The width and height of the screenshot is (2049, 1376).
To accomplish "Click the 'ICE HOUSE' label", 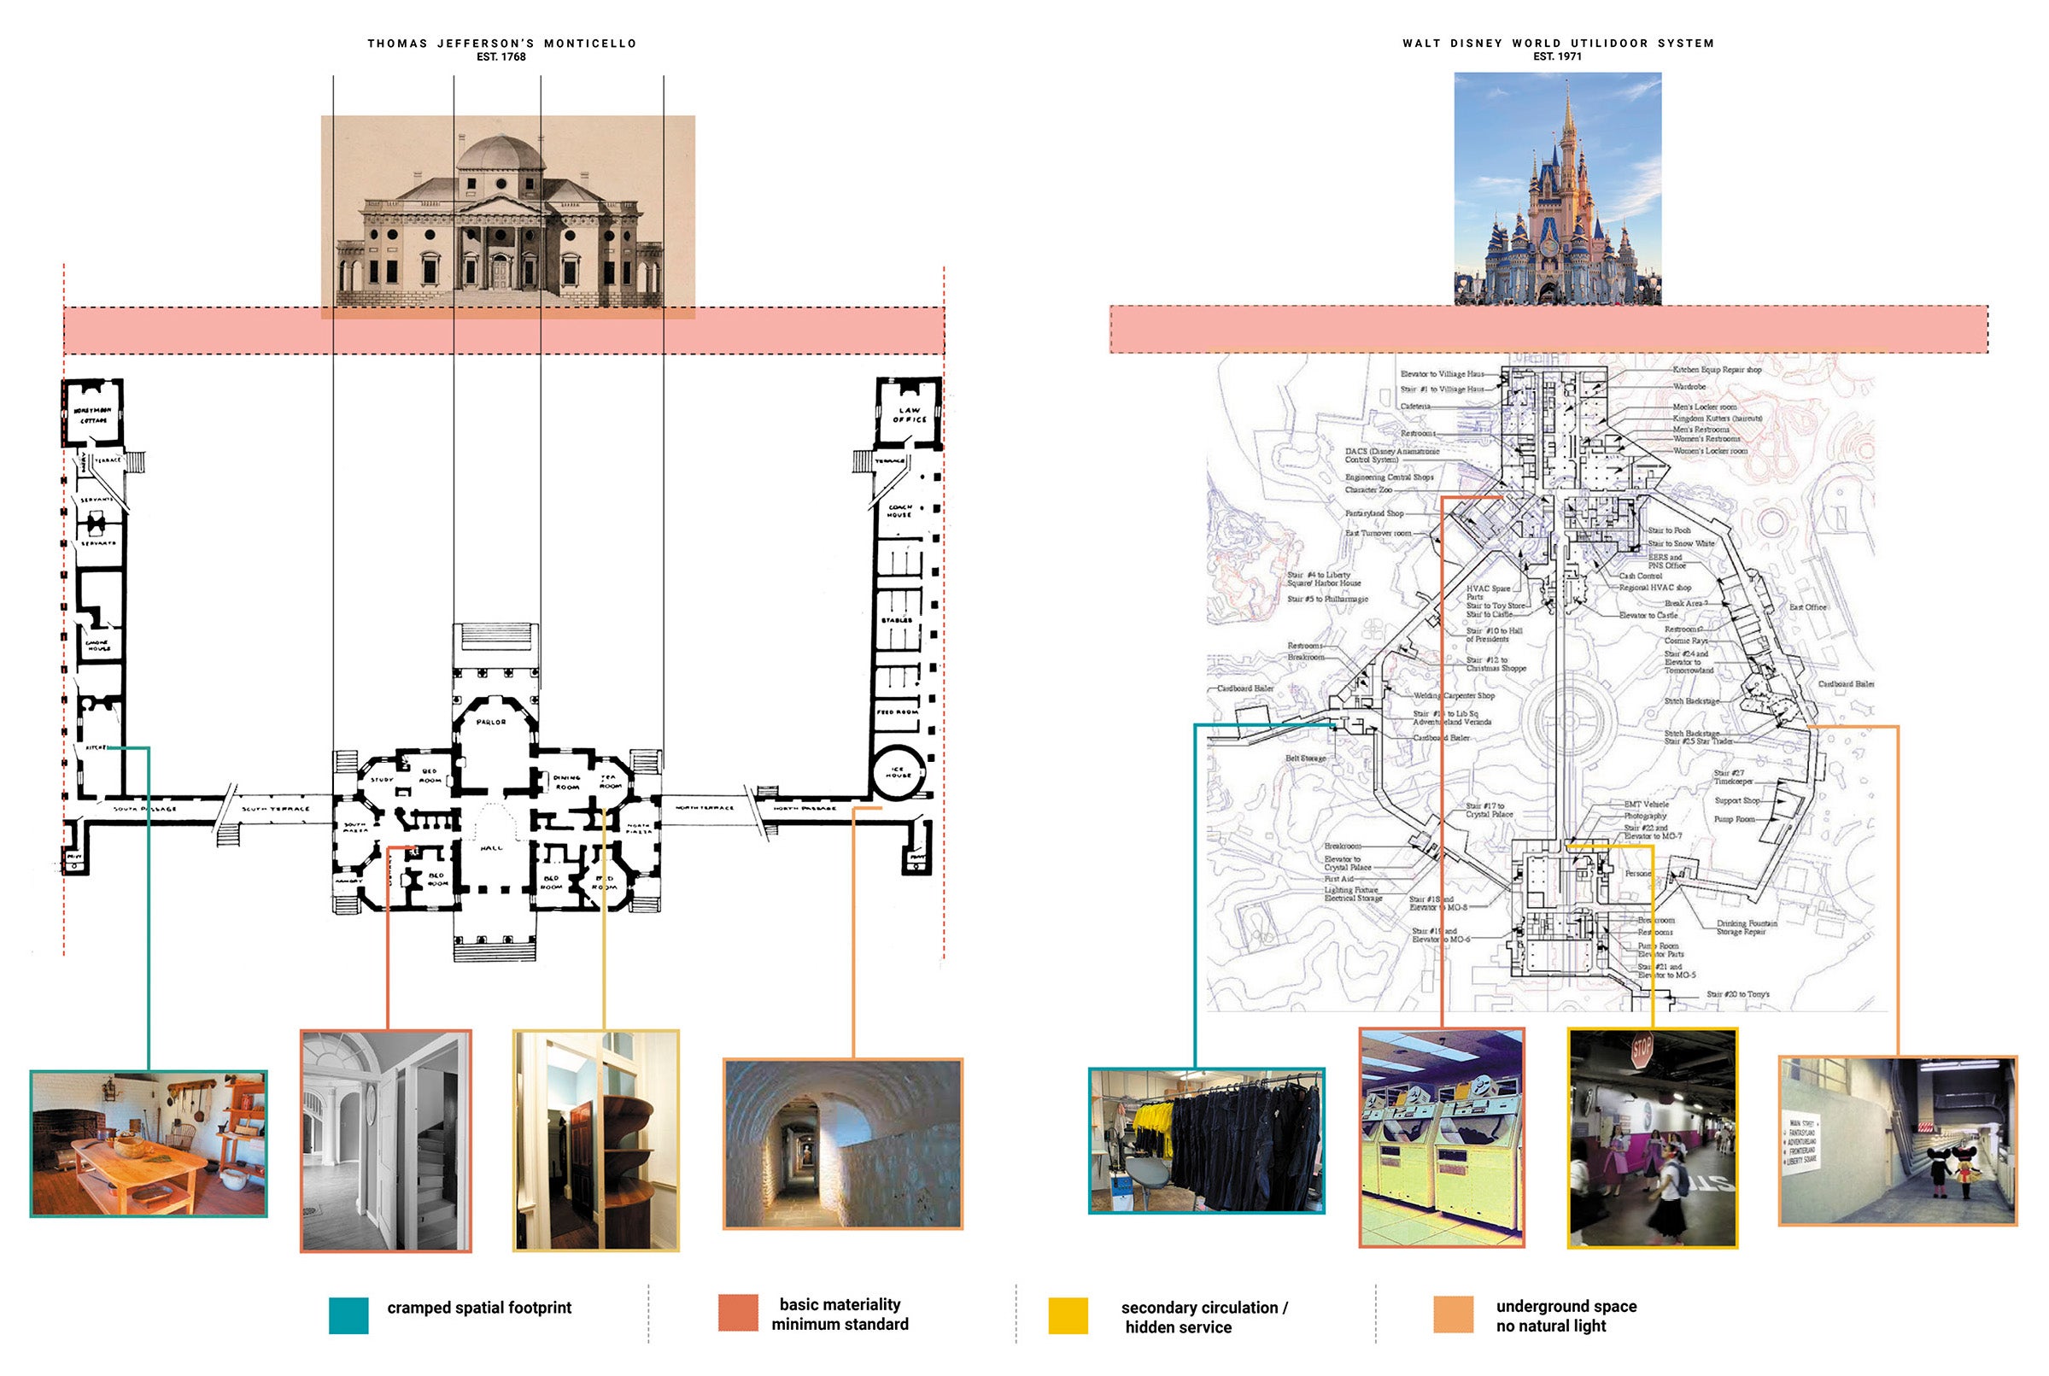I will click(x=899, y=772).
